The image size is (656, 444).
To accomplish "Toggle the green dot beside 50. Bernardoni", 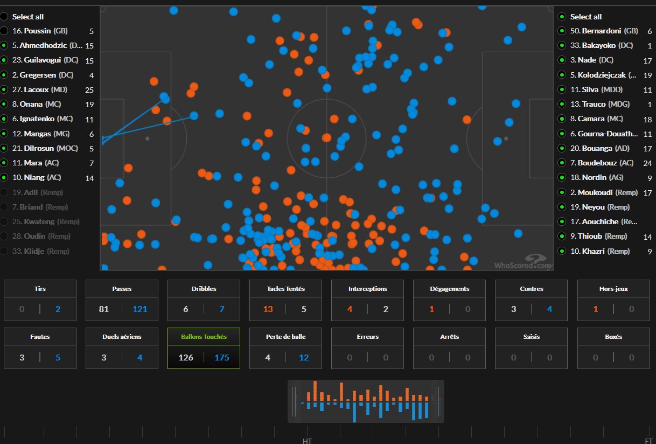I will (x=562, y=31).
